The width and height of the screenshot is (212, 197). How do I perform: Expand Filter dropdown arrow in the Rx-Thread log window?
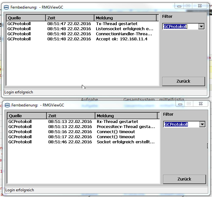[202, 125]
